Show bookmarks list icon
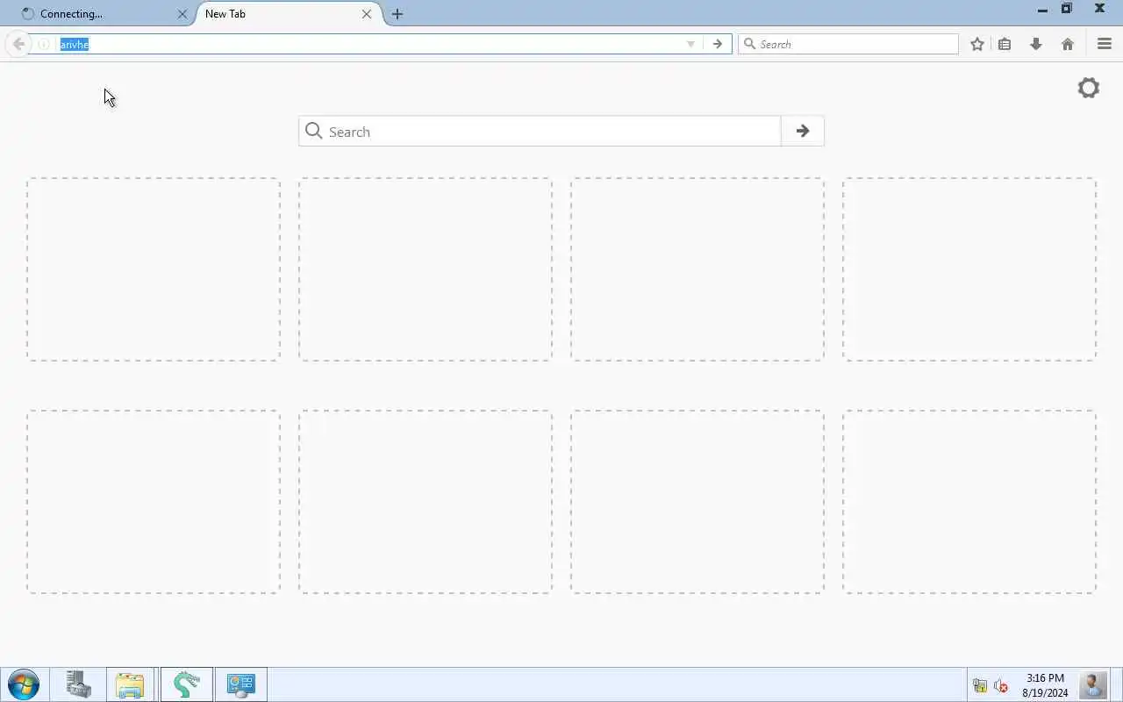 pyautogui.click(x=1005, y=44)
